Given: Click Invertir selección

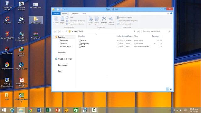Looking at the screenshot, I should point(124,24).
